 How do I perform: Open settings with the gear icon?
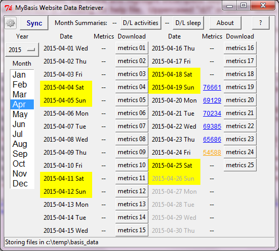click(10, 23)
